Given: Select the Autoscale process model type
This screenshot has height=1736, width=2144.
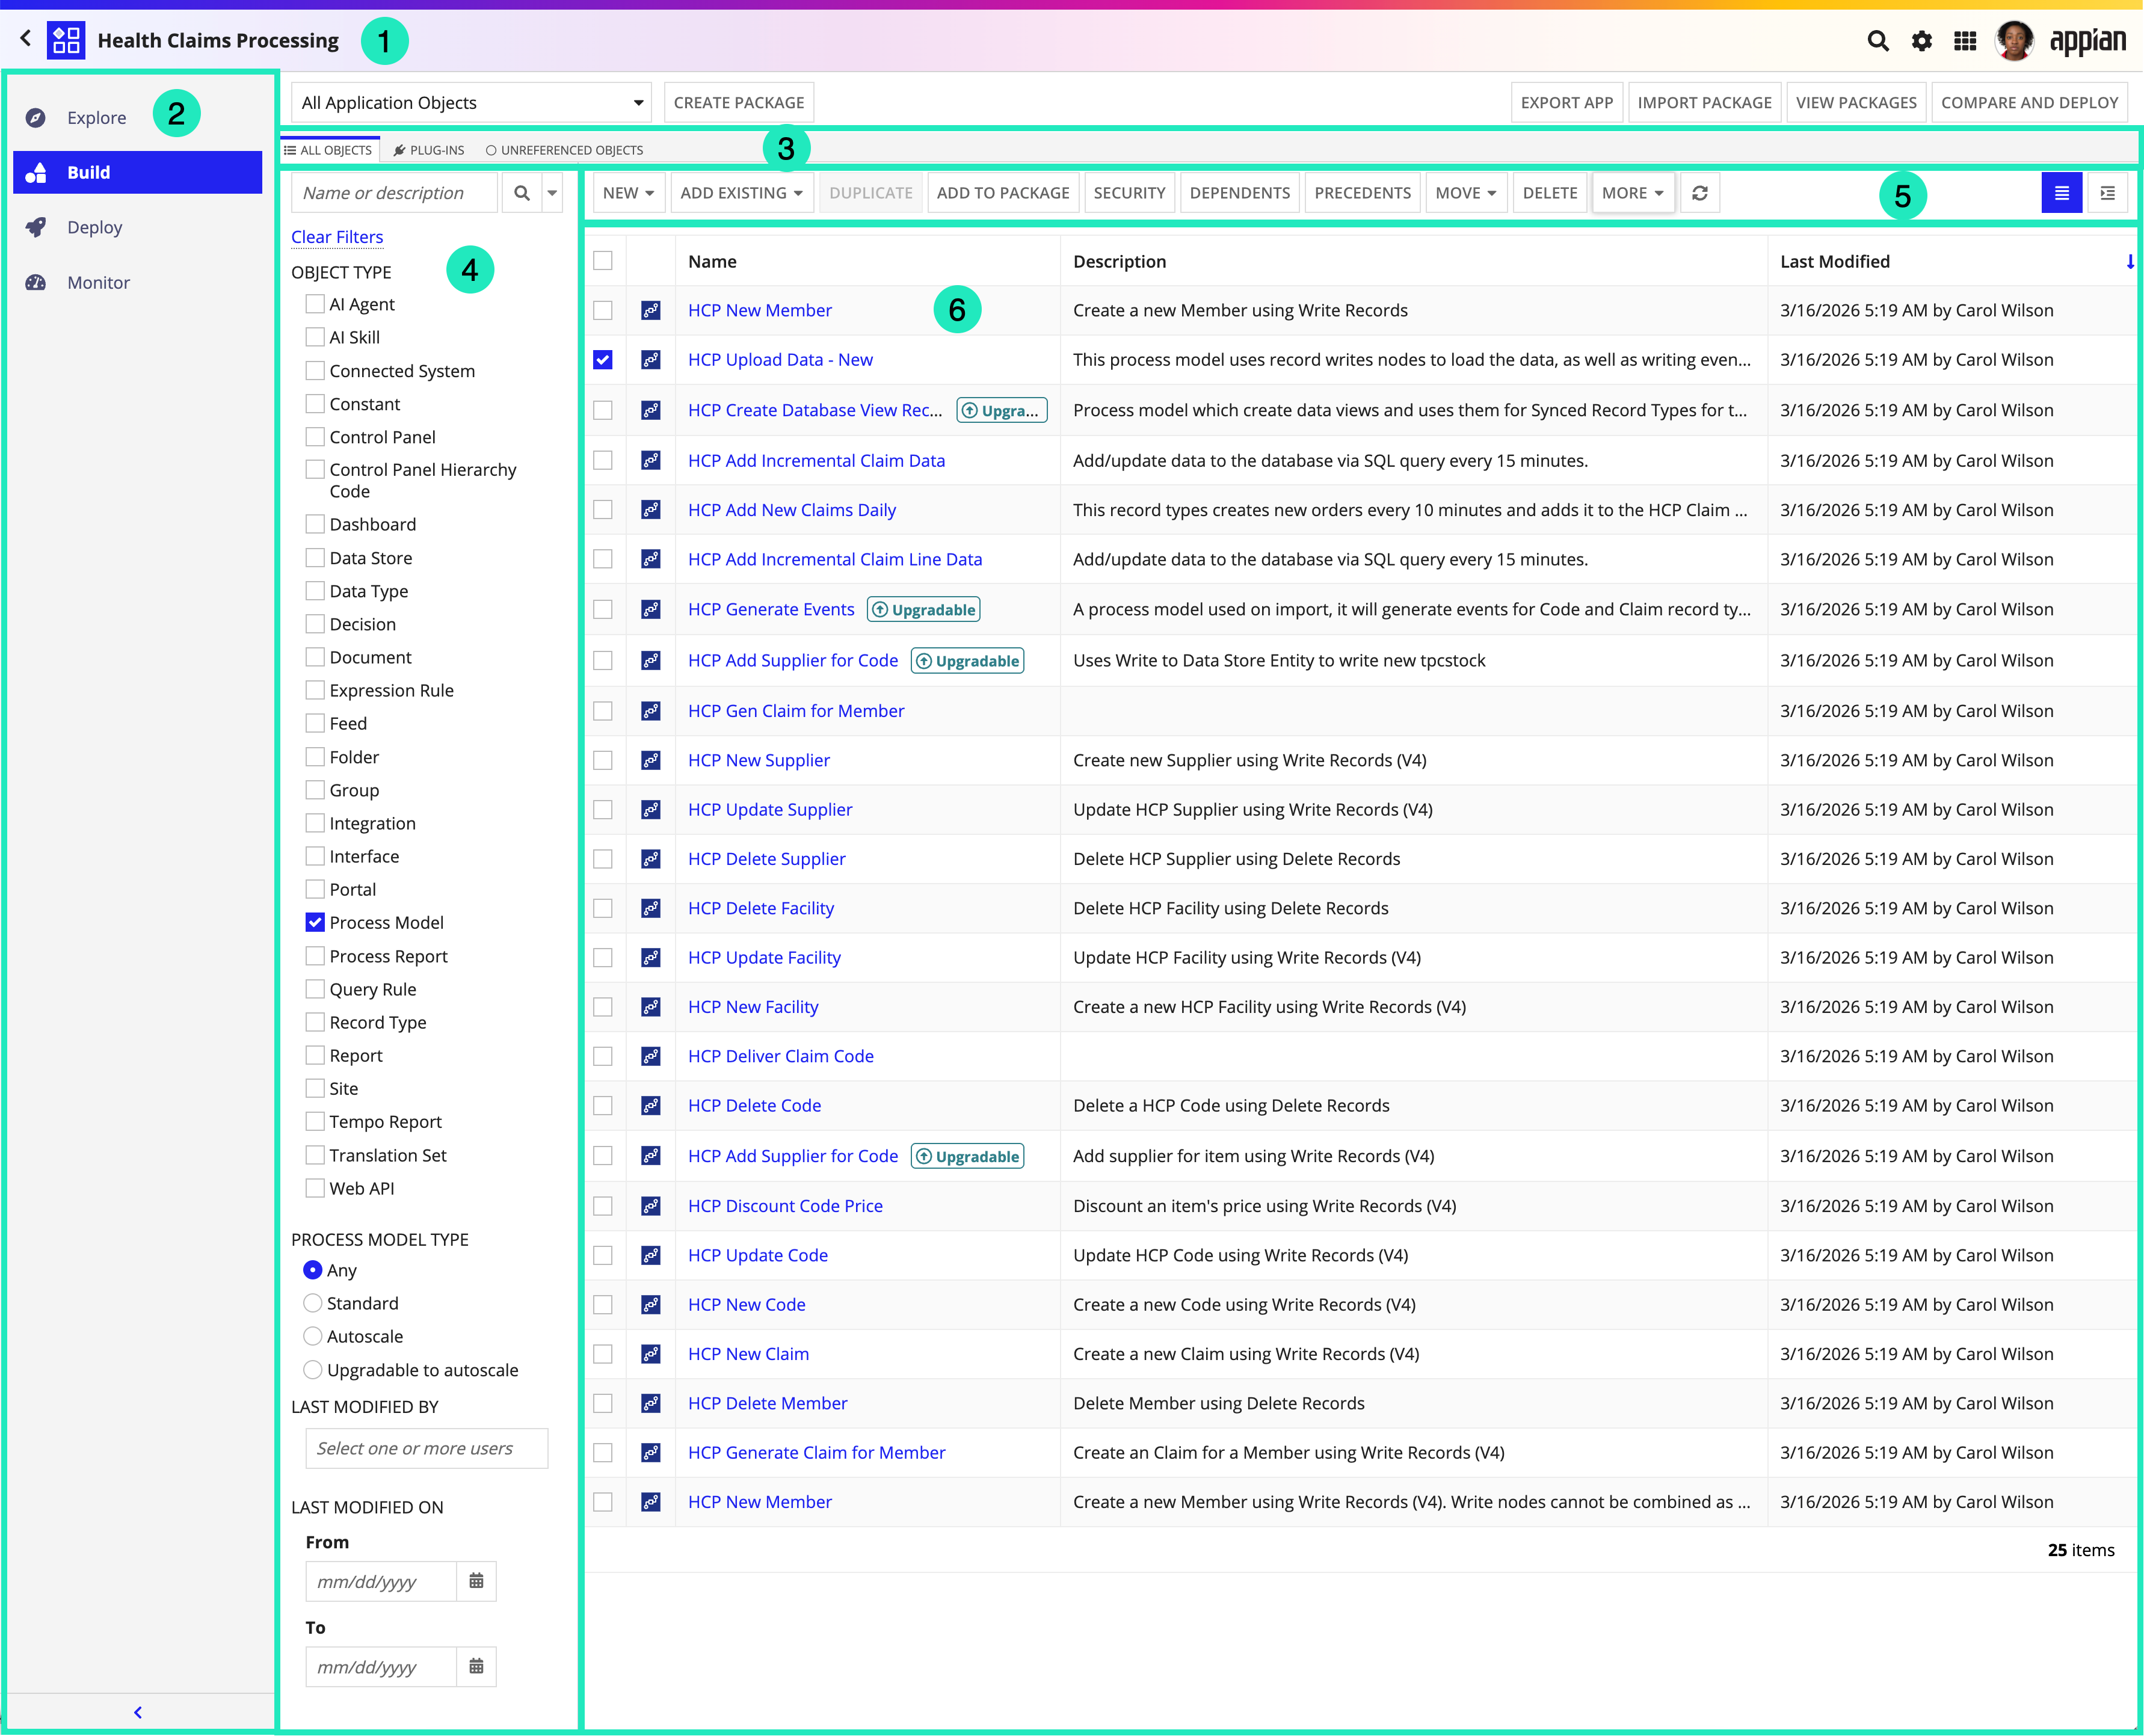Looking at the screenshot, I should tap(313, 1336).
